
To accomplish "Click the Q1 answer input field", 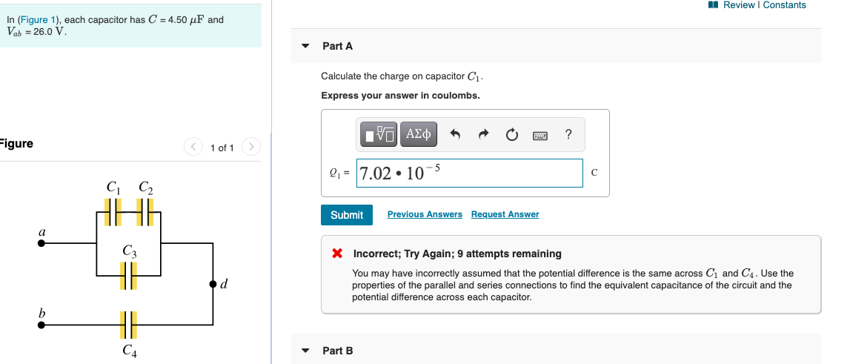I will [x=469, y=173].
